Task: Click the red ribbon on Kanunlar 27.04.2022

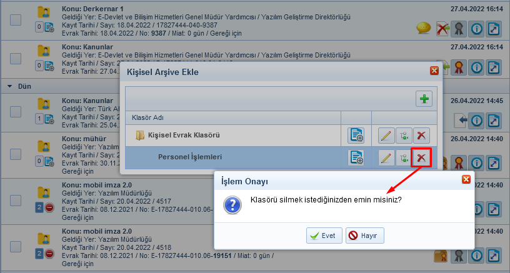Action: (459, 67)
